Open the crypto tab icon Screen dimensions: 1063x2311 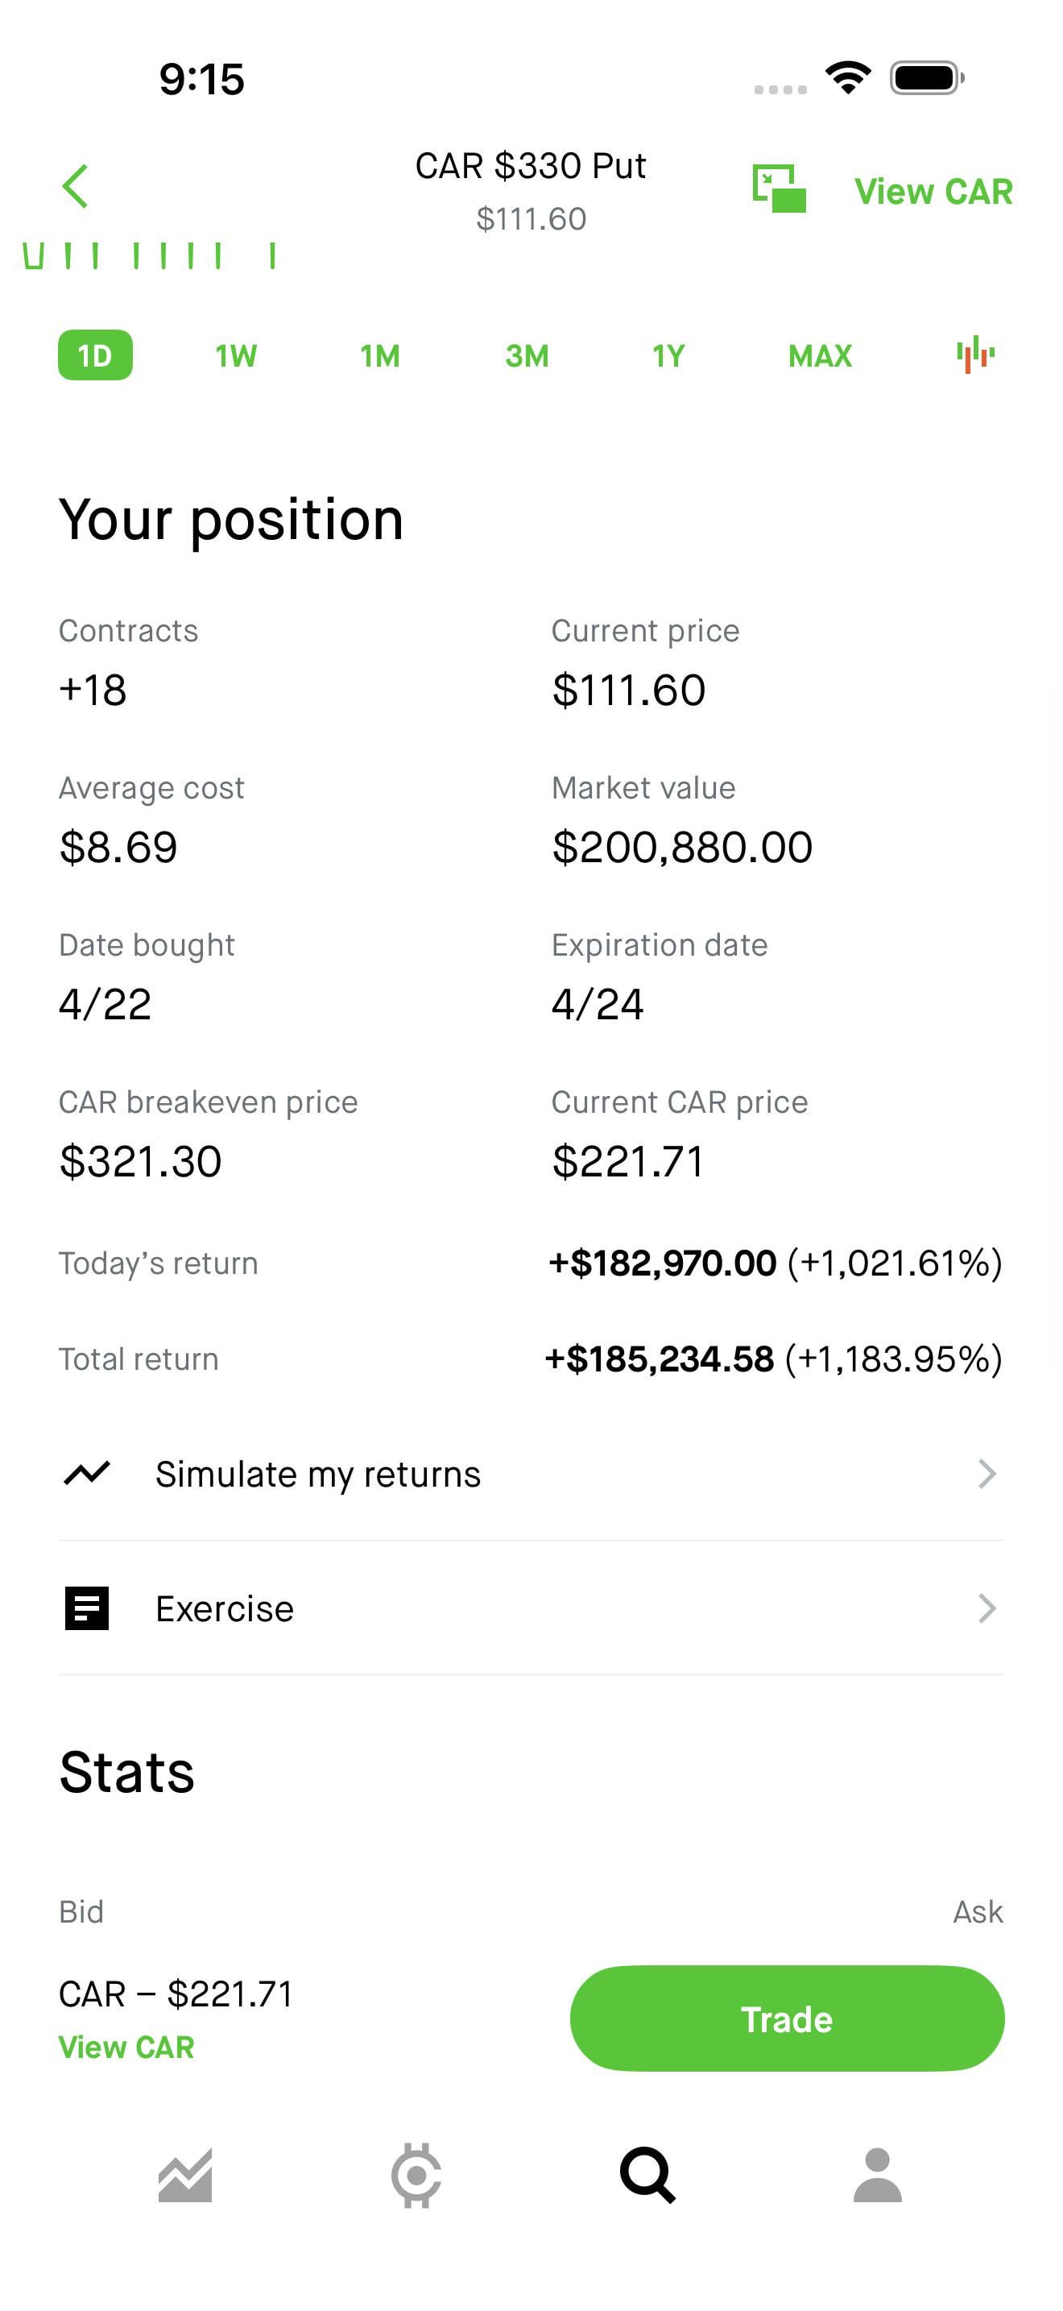coord(416,2175)
